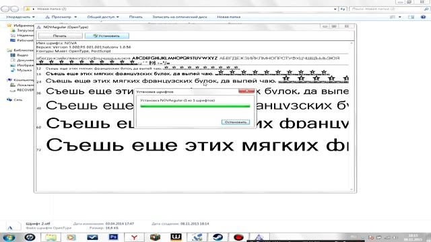Open the Просмотр dropdown arrow
This screenshot has width=431, height=242.
click(x=75, y=17)
